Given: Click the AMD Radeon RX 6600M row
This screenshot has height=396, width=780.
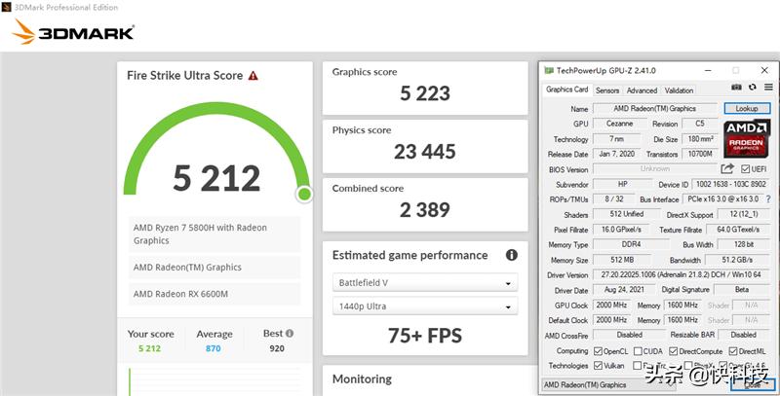Looking at the screenshot, I should (214, 294).
